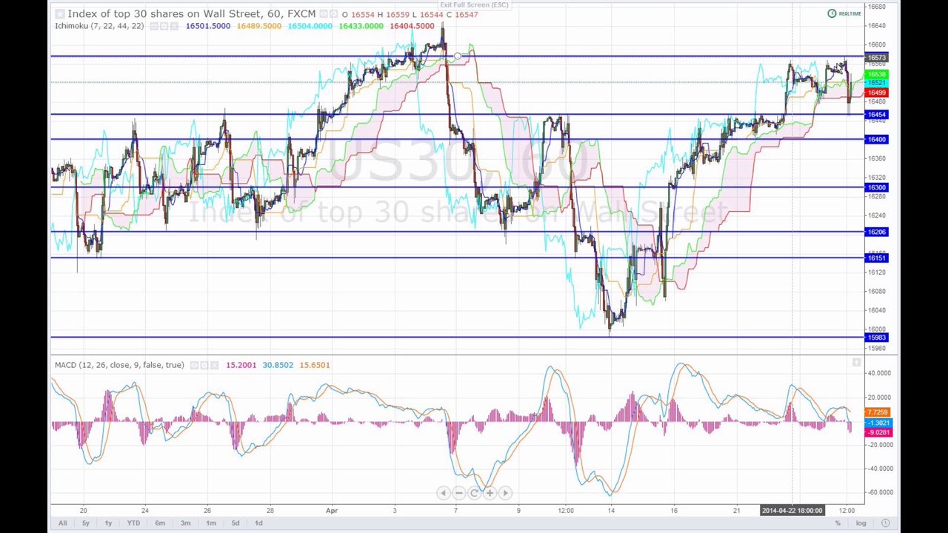Hide the MACD indicator with its eye icon

(195, 365)
